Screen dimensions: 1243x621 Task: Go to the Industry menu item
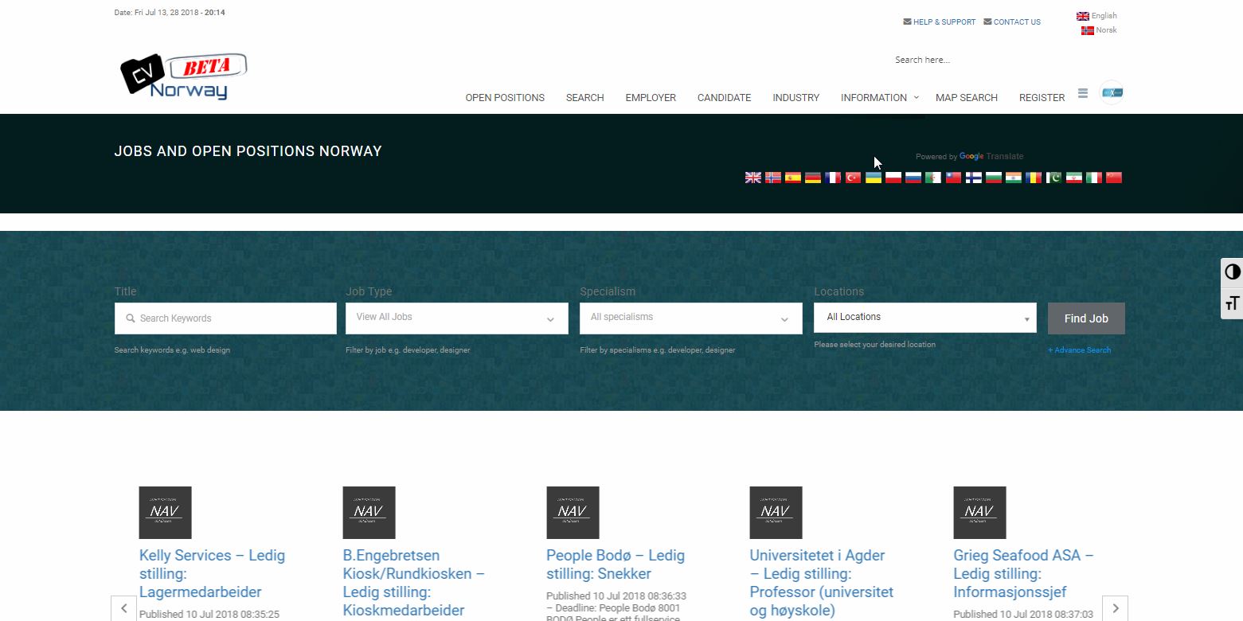[796, 98]
